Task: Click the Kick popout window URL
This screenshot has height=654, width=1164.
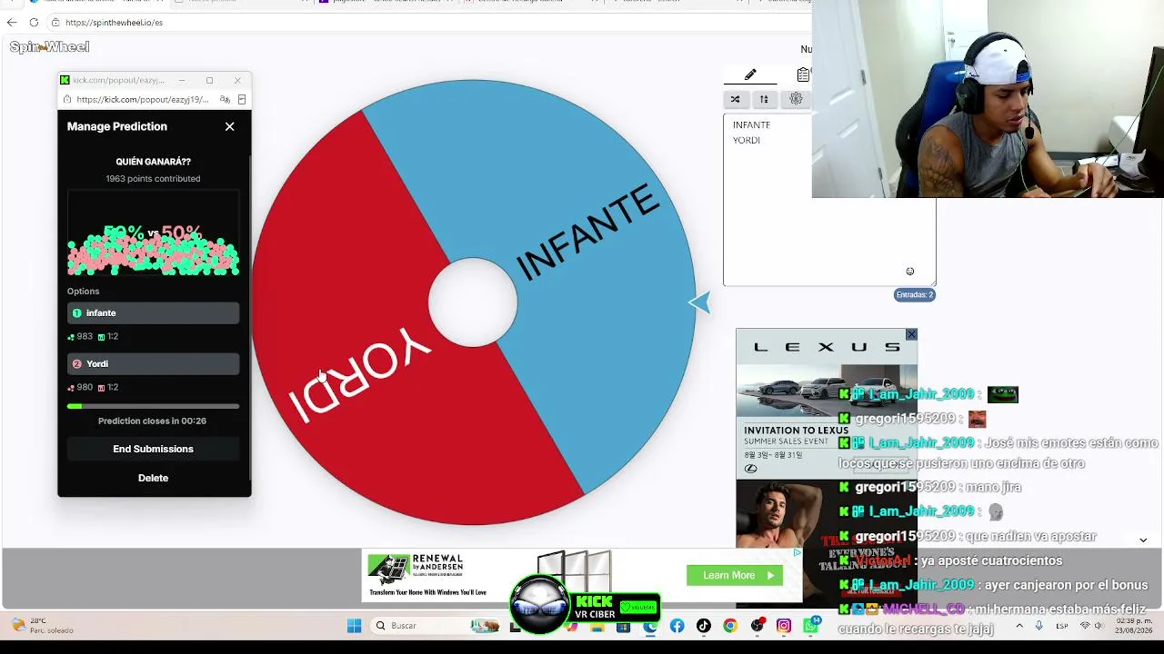Action: coord(143,100)
